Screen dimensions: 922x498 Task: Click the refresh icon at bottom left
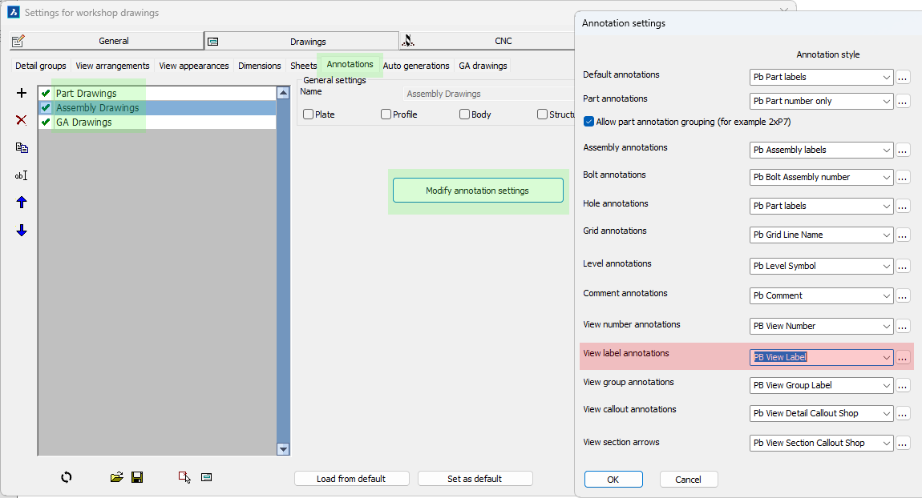(67, 477)
